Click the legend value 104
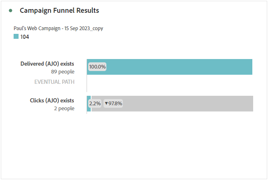Image resolution: width=268 pixels, height=180 pixels. coord(25,37)
